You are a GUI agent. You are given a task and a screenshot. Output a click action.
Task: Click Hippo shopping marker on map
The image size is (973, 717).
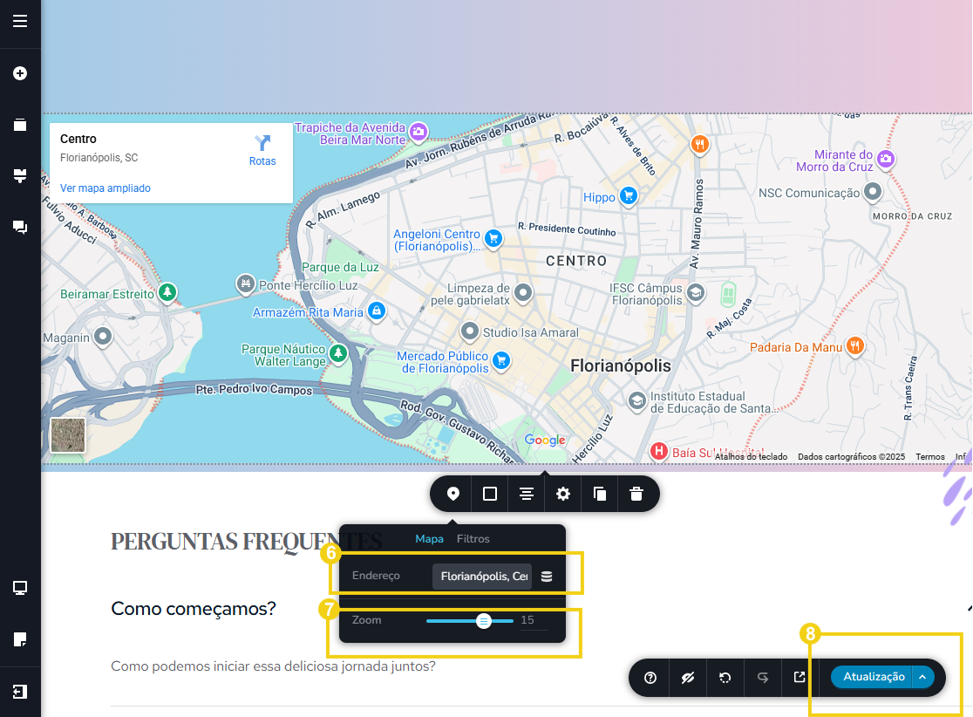click(x=629, y=197)
